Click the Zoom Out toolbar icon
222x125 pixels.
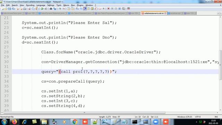click(x=64, y=9)
